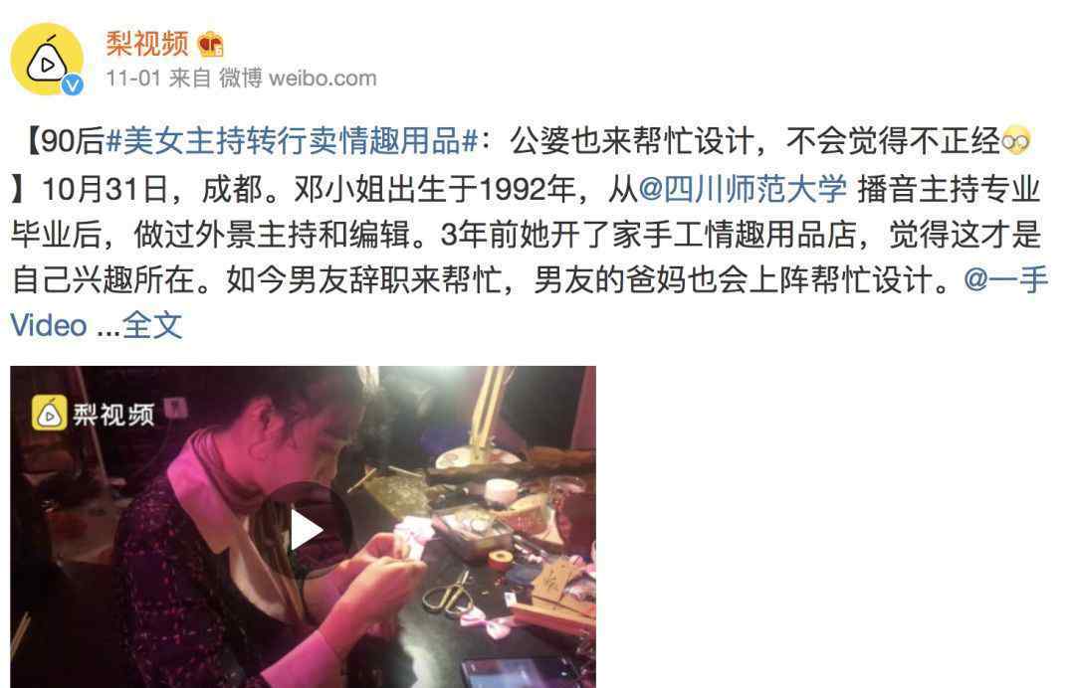Click the 梨视频 watermark text in video
The width and height of the screenshot is (1075, 688).
pyautogui.click(x=113, y=415)
